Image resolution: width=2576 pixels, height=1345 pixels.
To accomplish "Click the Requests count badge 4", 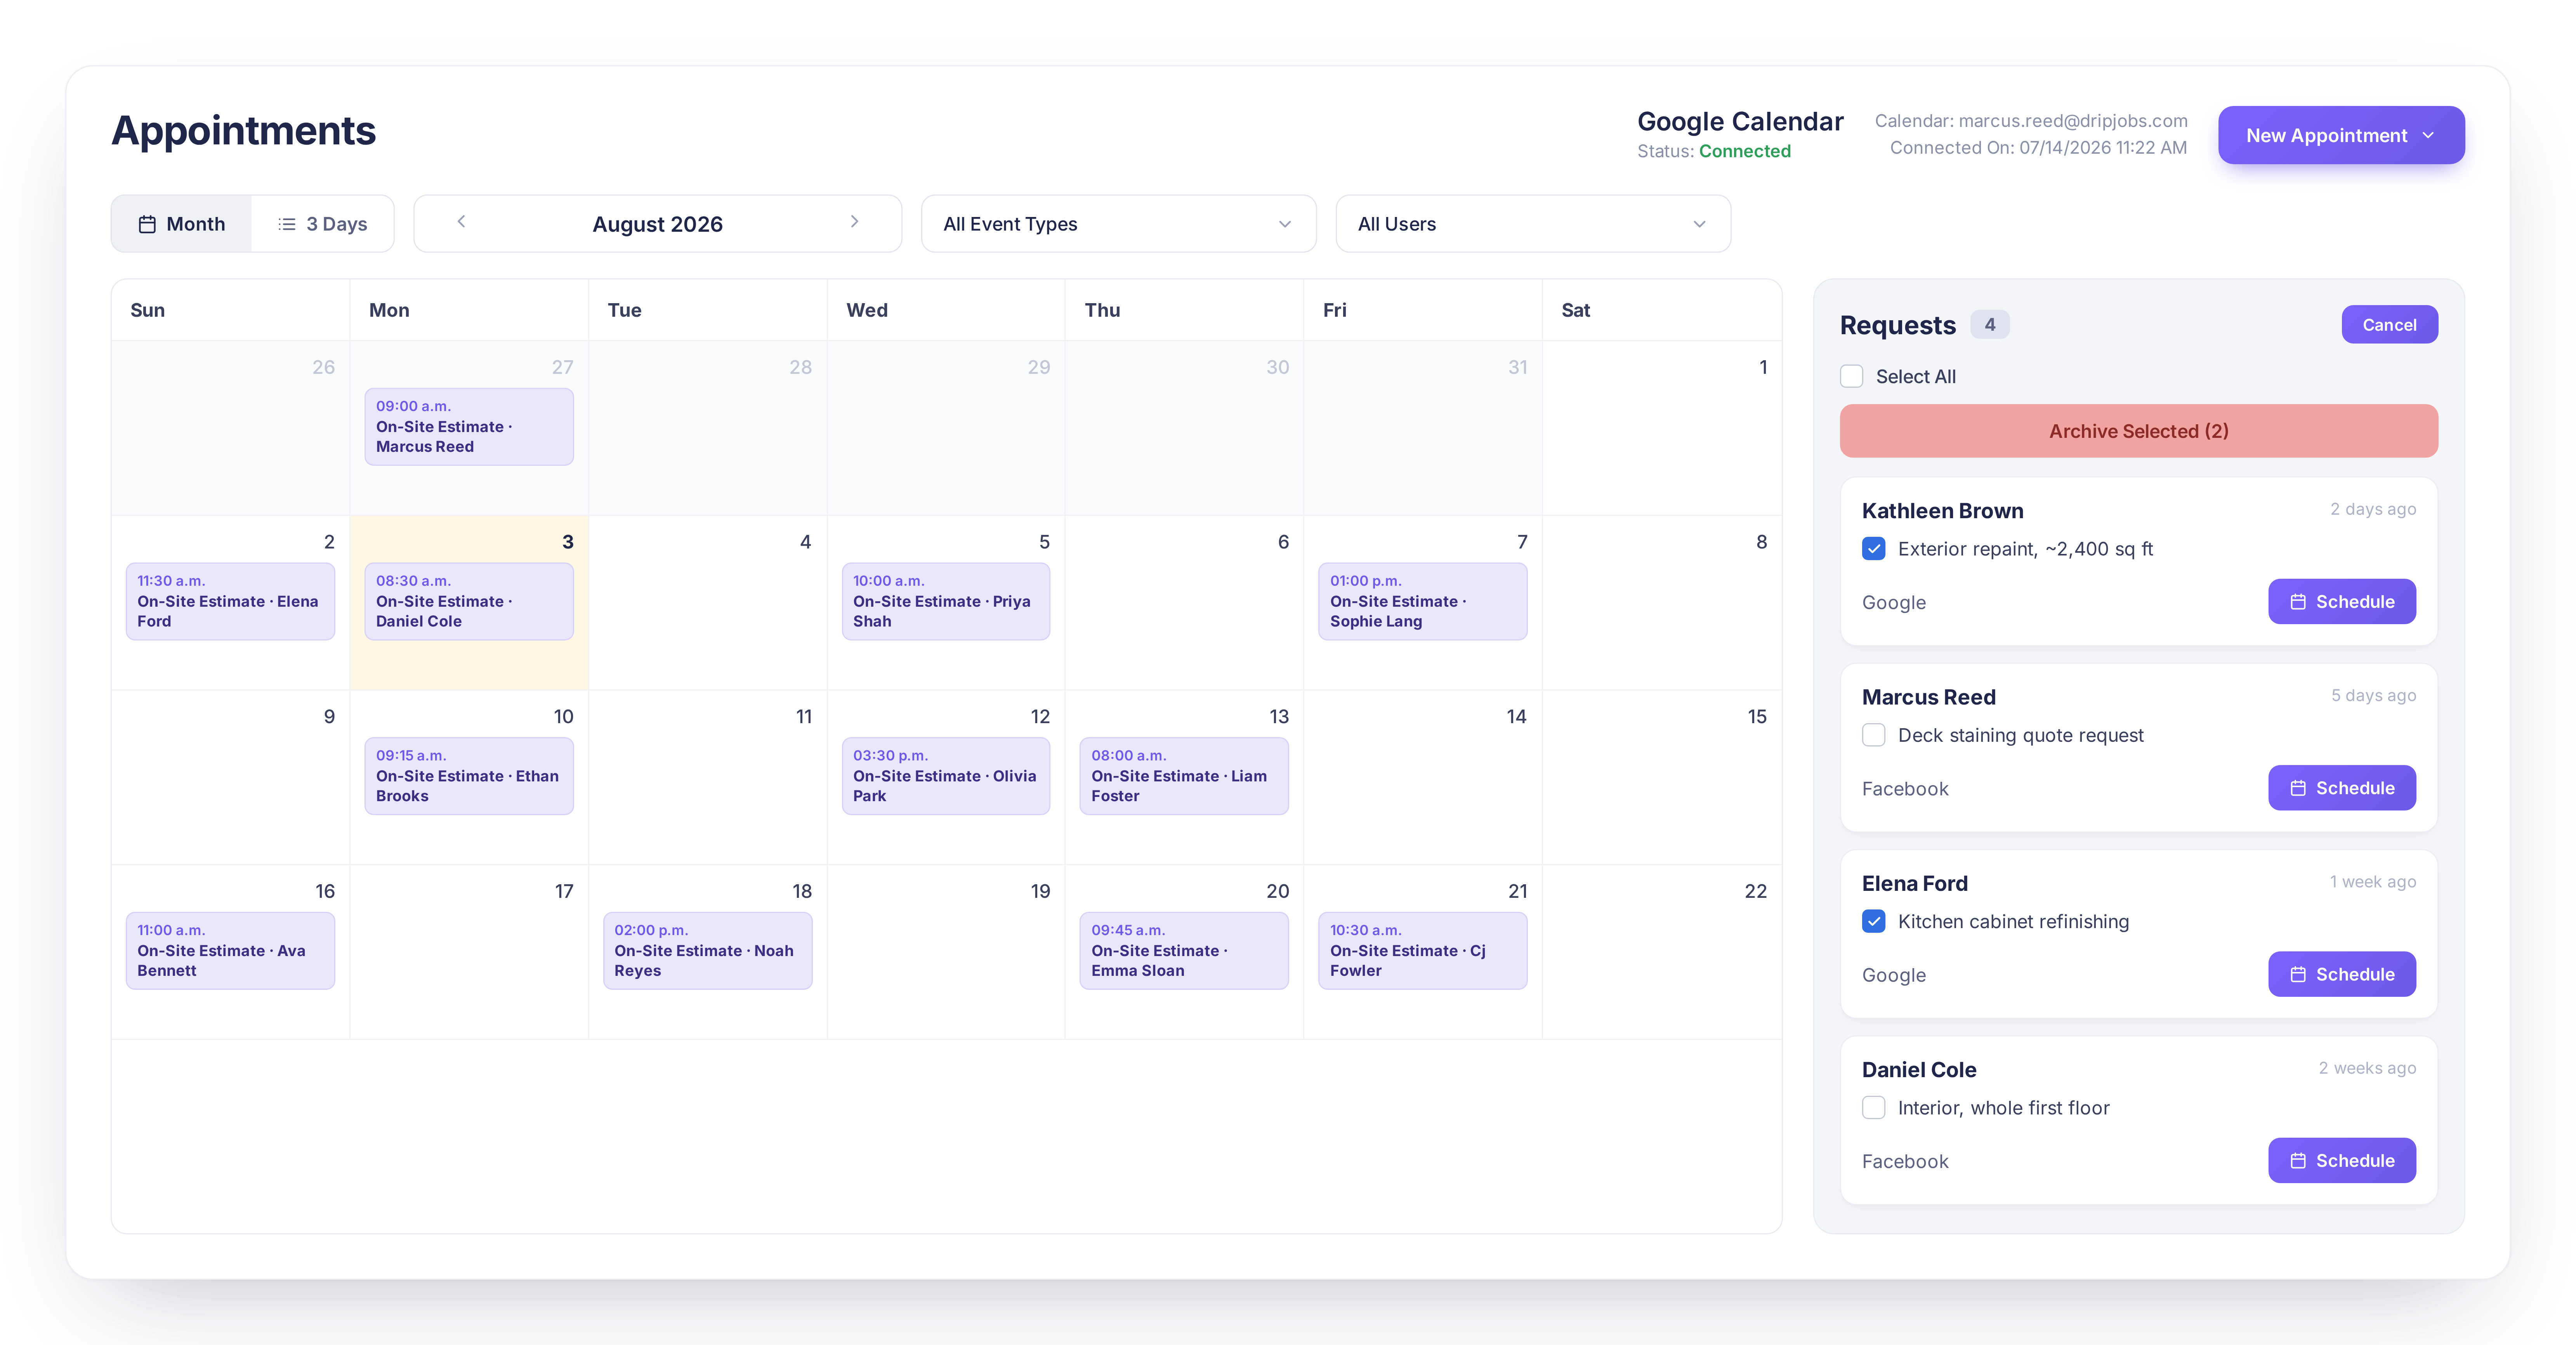I will (x=1990, y=324).
